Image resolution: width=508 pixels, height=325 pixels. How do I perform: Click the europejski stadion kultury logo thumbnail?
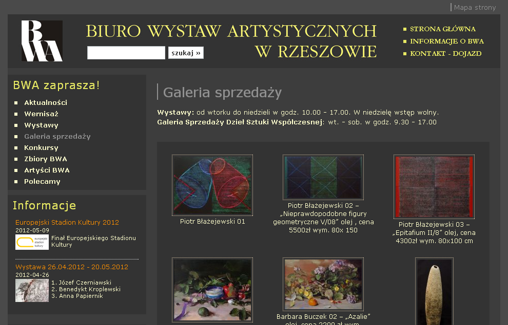pyautogui.click(x=32, y=242)
